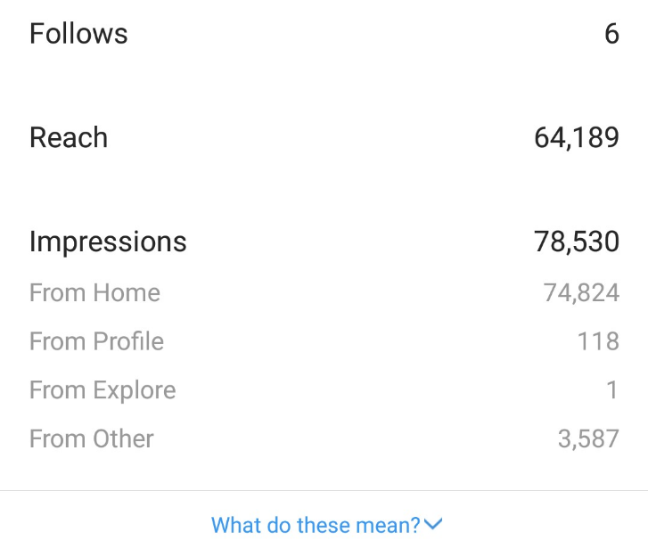Select the Follows label

[78, 34]
